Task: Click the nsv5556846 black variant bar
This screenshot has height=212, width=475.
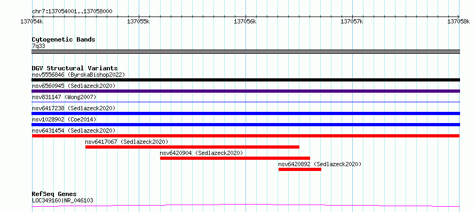Action: [246, 80]
